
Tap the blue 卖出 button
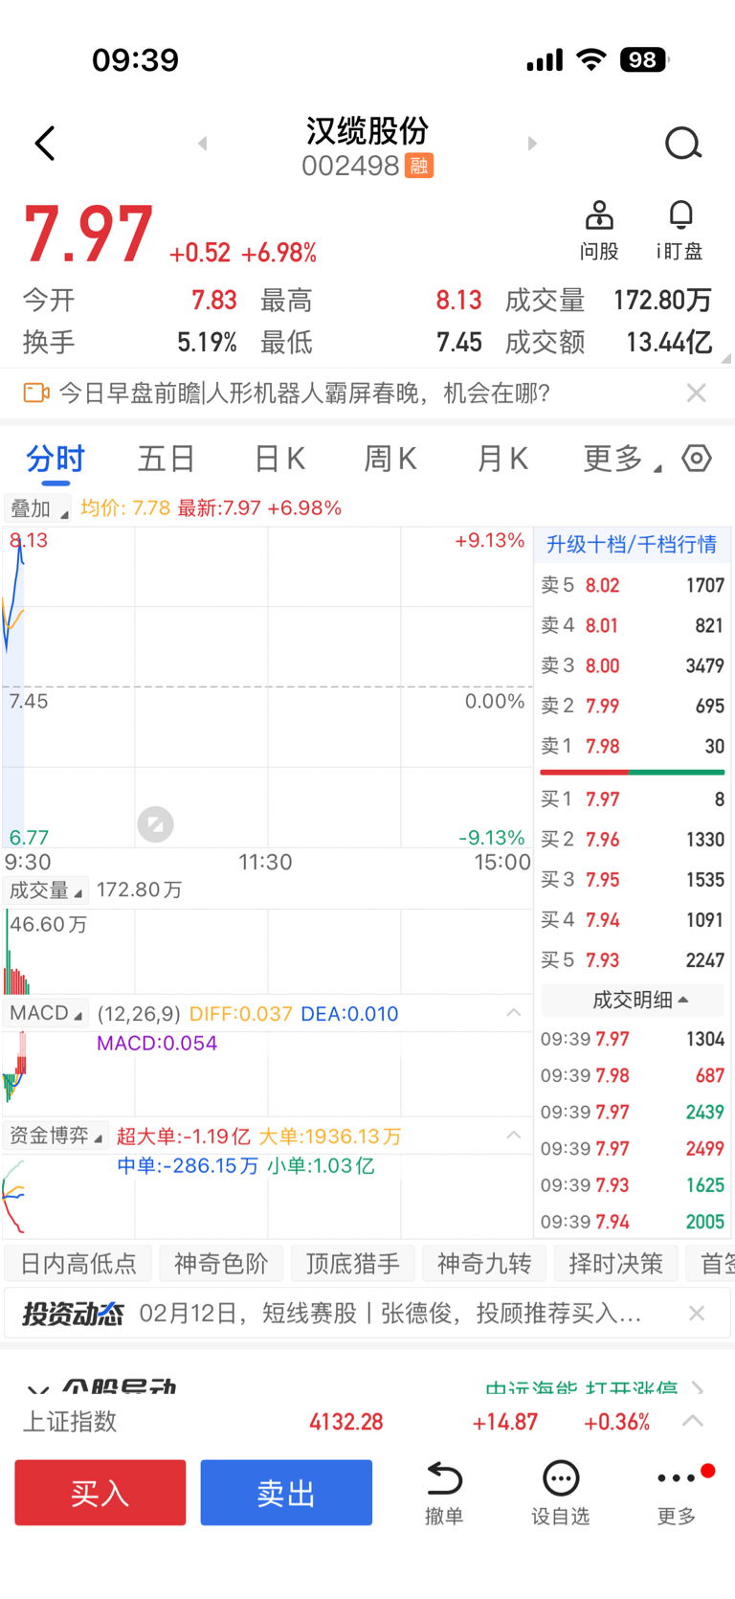[x=286, y=1493]
